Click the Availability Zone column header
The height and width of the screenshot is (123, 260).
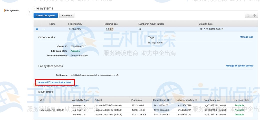click(80, 100)
